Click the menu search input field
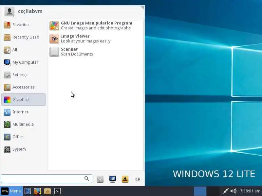Screen dimensions: 262x196 (47, 179)
